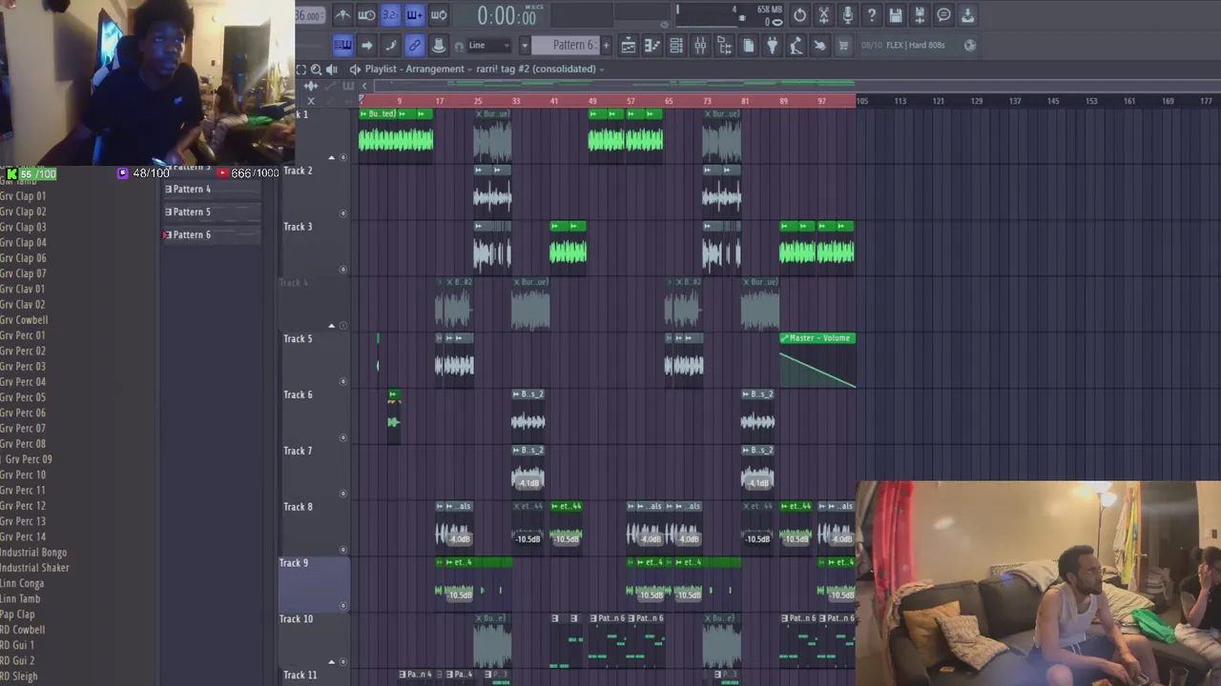This screenshot has height=686, width=1221.
Task: Open the Channel rack icon
Action: click(x=676, y=45)
